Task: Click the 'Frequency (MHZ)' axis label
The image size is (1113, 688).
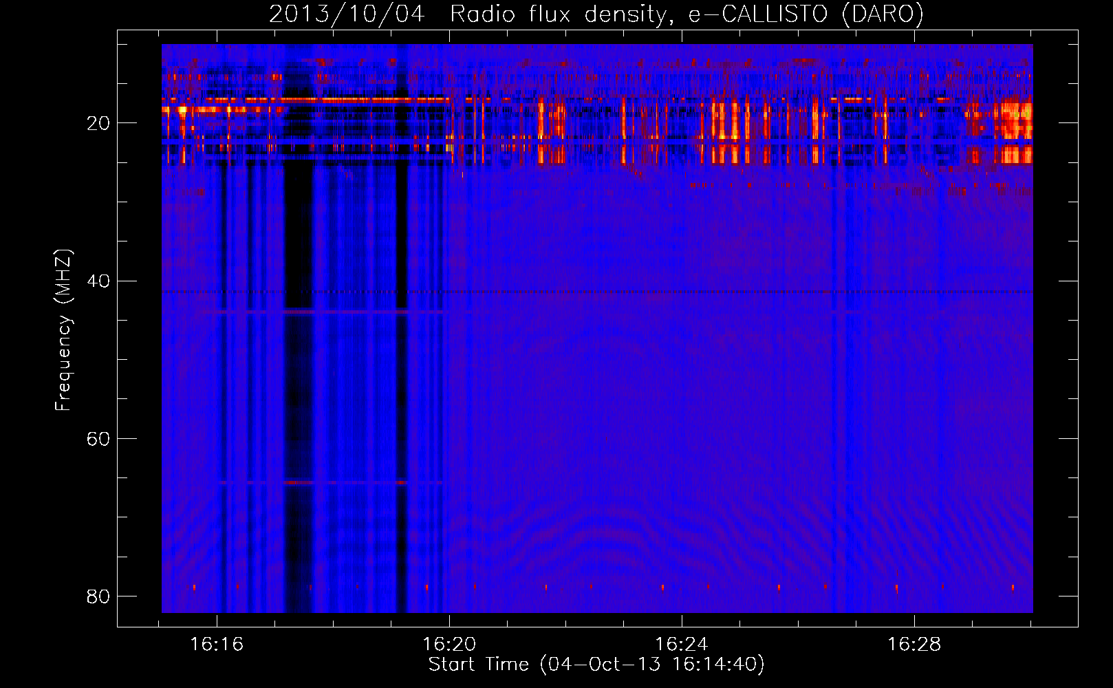Action: 63,330
